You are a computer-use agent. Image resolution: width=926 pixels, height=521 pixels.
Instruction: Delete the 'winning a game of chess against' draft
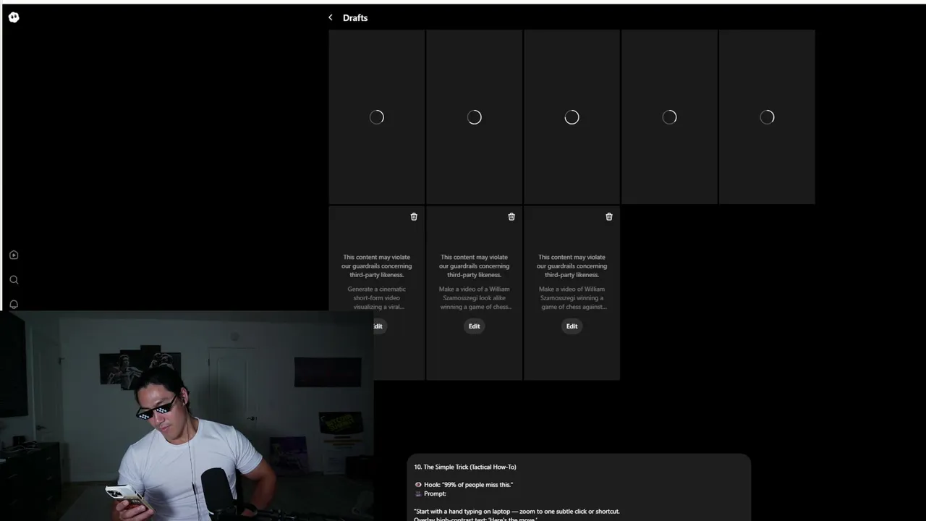609,216
